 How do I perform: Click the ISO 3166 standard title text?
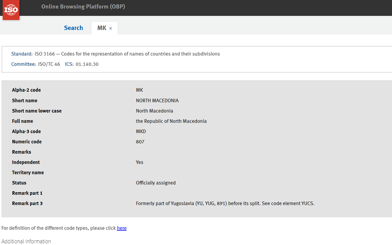click(x=127, y=54)
